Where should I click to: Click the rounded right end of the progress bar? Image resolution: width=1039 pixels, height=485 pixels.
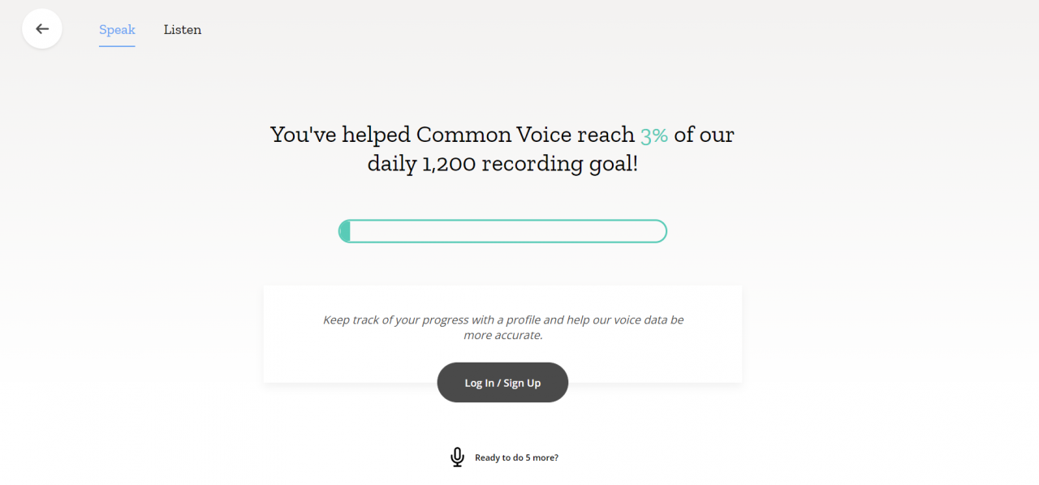[x=657, y=231]
